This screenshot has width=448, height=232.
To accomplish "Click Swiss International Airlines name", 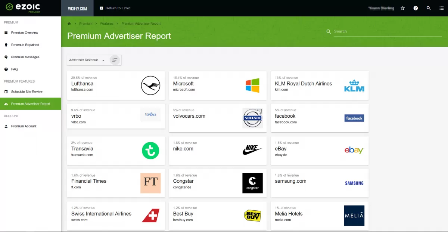I will (102, 214).
